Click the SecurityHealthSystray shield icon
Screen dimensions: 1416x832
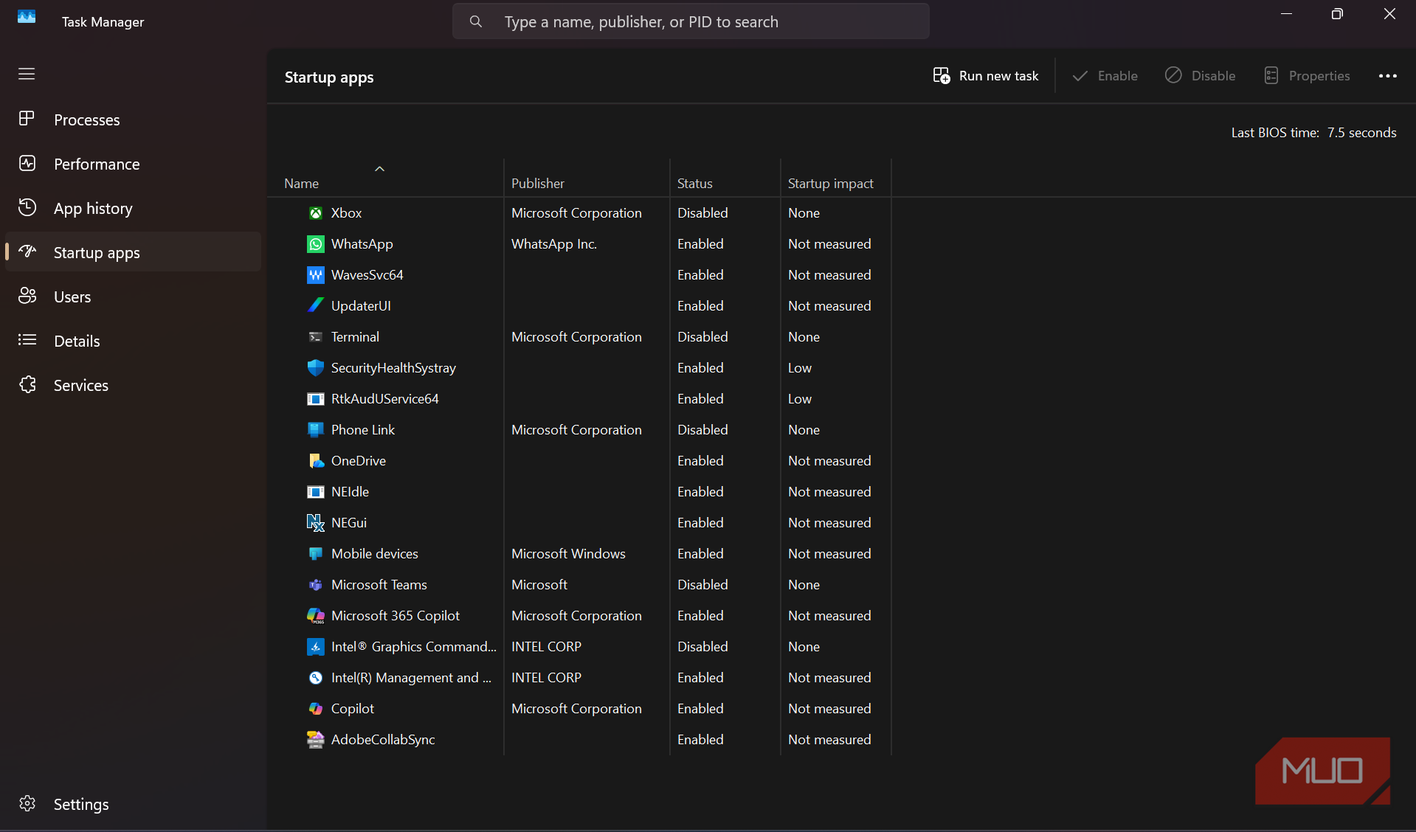(x=315, y=368)
